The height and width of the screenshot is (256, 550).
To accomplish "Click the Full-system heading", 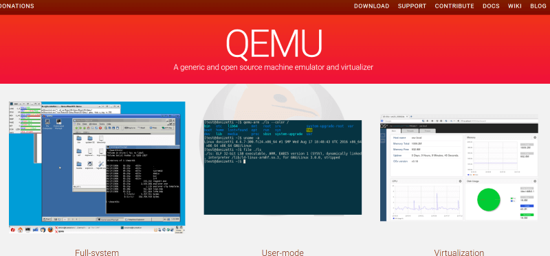I will (x=97, y=253).
